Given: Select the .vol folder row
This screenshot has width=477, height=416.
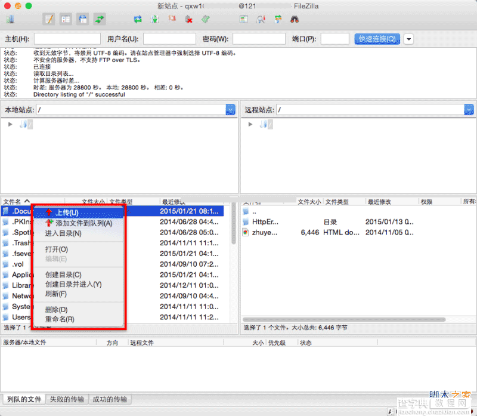Looking at the screenshot, I should [x=113, y=264].
